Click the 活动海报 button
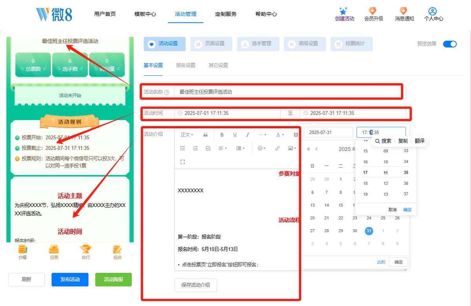This screenshot has height=306, width=471. 113,279
